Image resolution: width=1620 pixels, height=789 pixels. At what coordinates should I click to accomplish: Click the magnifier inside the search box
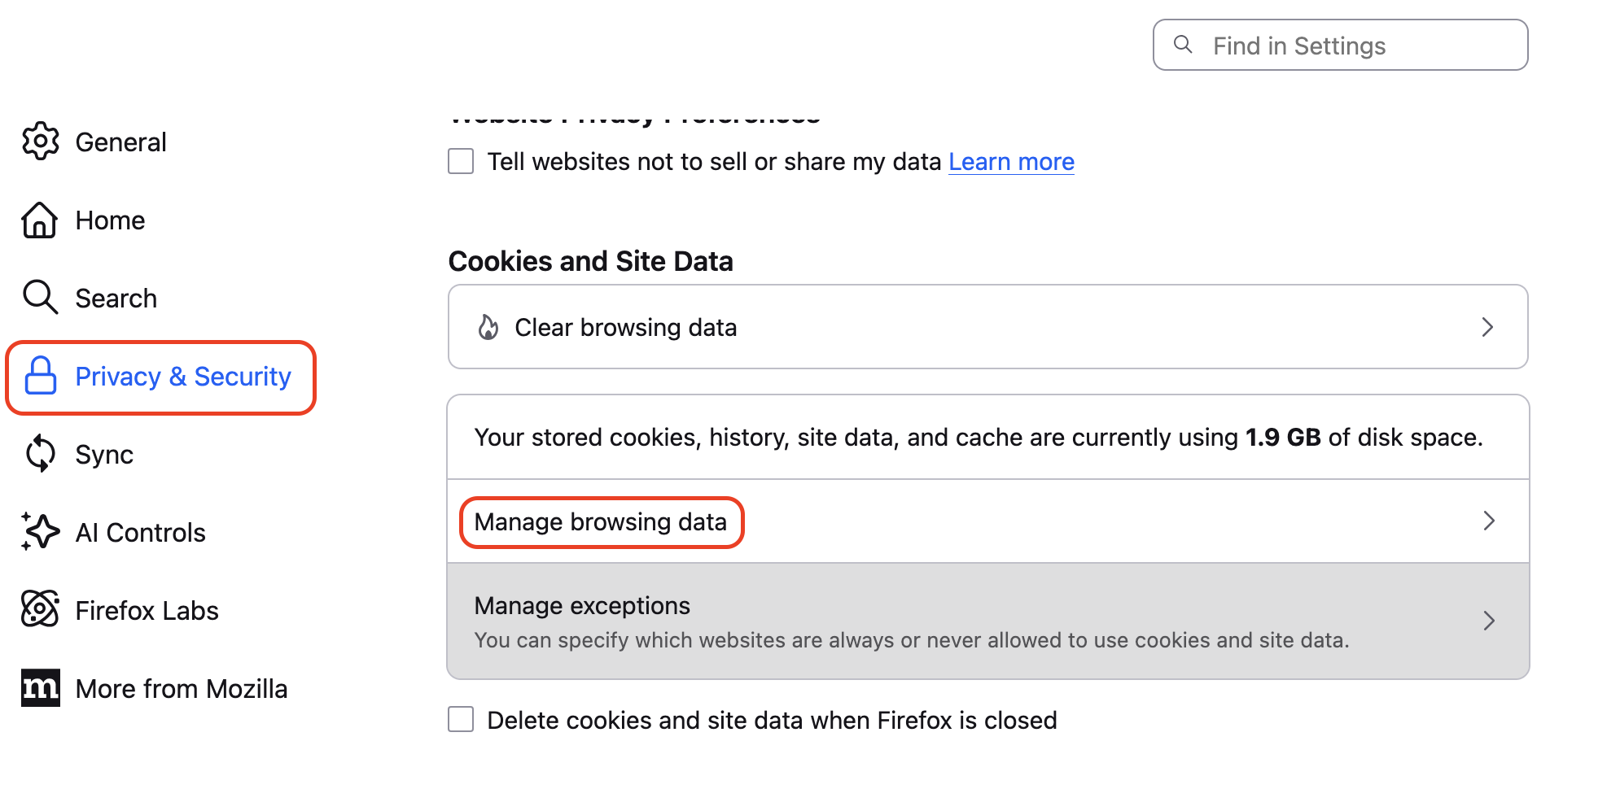(1184, 45)
